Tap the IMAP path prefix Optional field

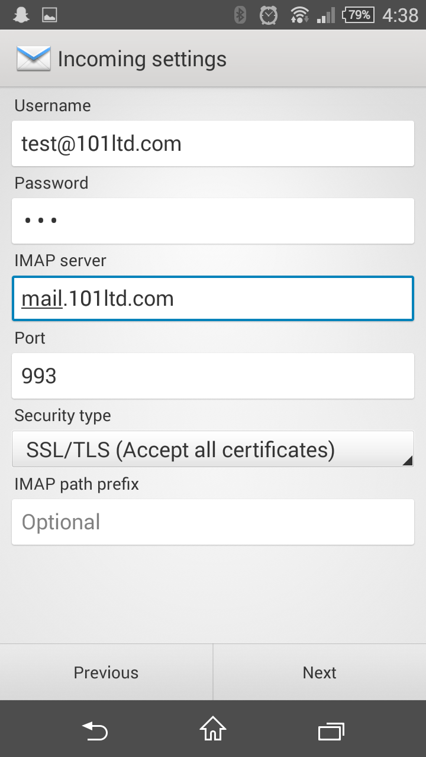(213, 522)
